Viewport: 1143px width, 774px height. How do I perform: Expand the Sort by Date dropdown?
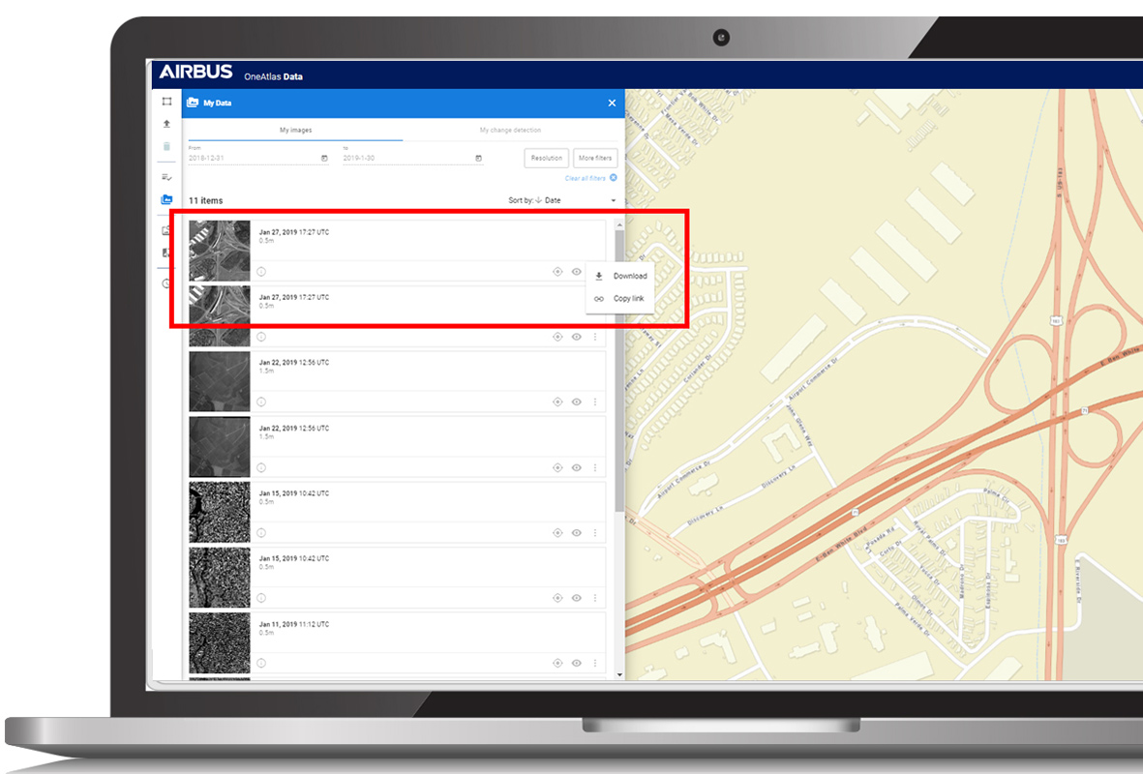562,200
